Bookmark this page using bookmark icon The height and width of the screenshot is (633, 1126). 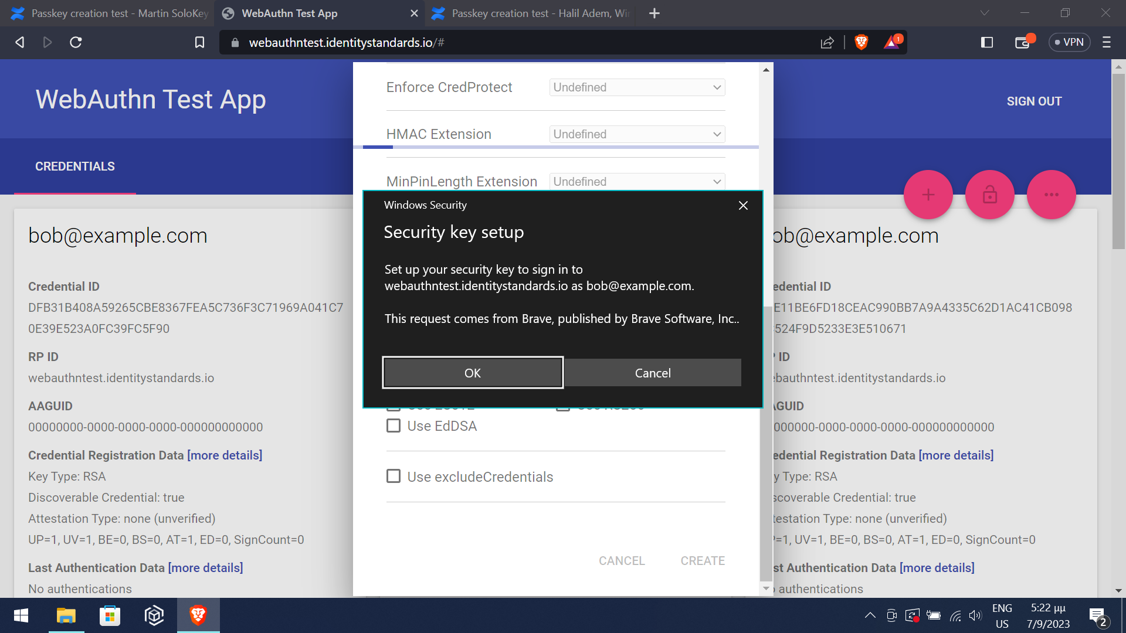[x=199, y=42]
